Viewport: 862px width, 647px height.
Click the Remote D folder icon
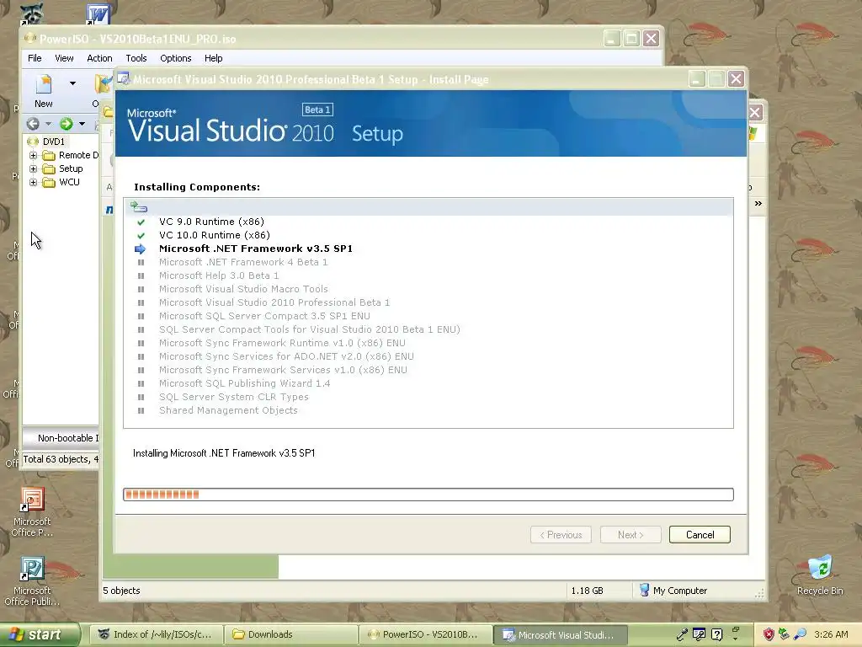tap(49, 155)
